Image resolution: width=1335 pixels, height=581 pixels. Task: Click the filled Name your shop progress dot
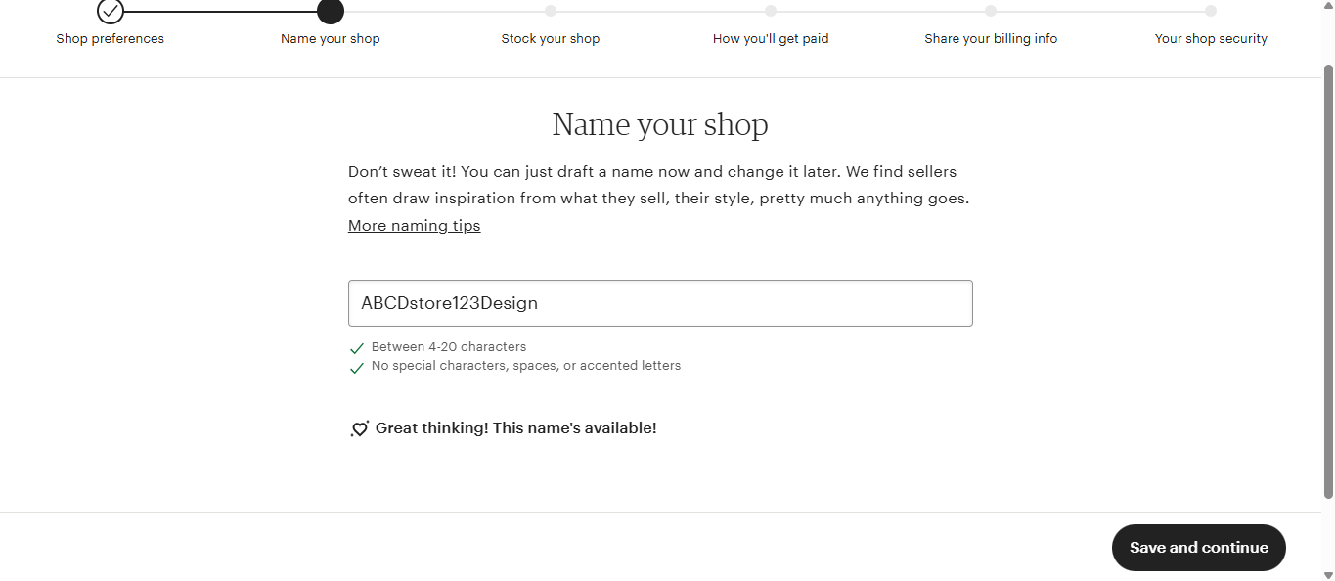click(330, 12)
